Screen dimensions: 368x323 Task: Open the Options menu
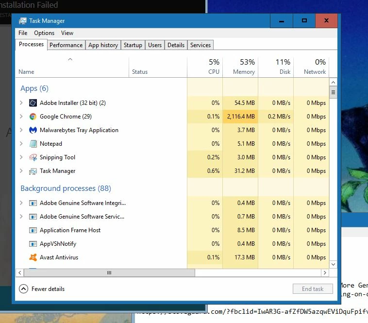(x=44, y=33)
